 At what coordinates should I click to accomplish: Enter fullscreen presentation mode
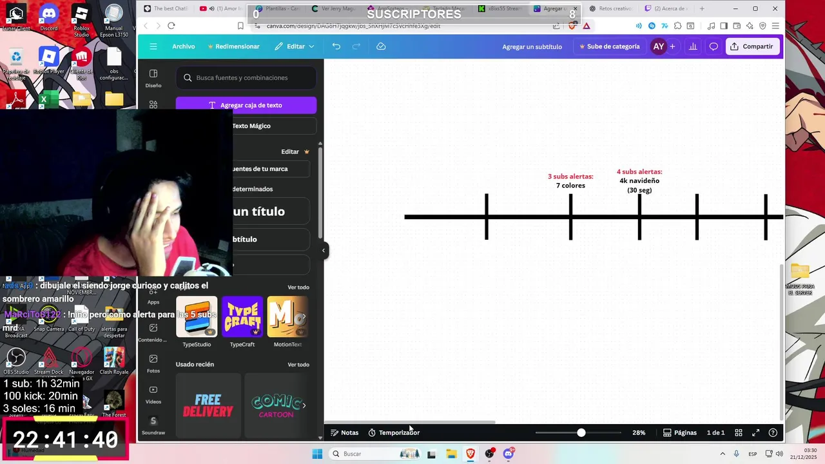tap(755, 432)
